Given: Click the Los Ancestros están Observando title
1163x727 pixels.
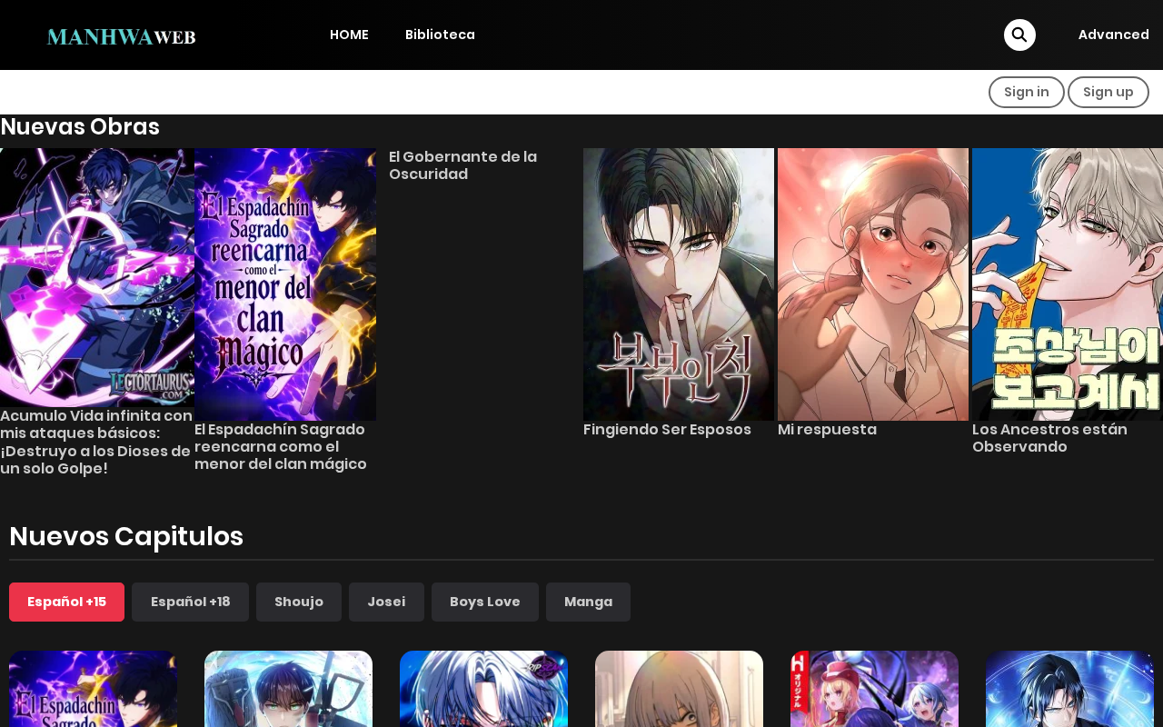Looking at the screenshot, I should pos(1049,438).
